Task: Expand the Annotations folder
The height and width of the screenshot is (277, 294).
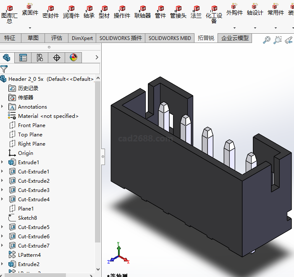Action: (3, 107)
